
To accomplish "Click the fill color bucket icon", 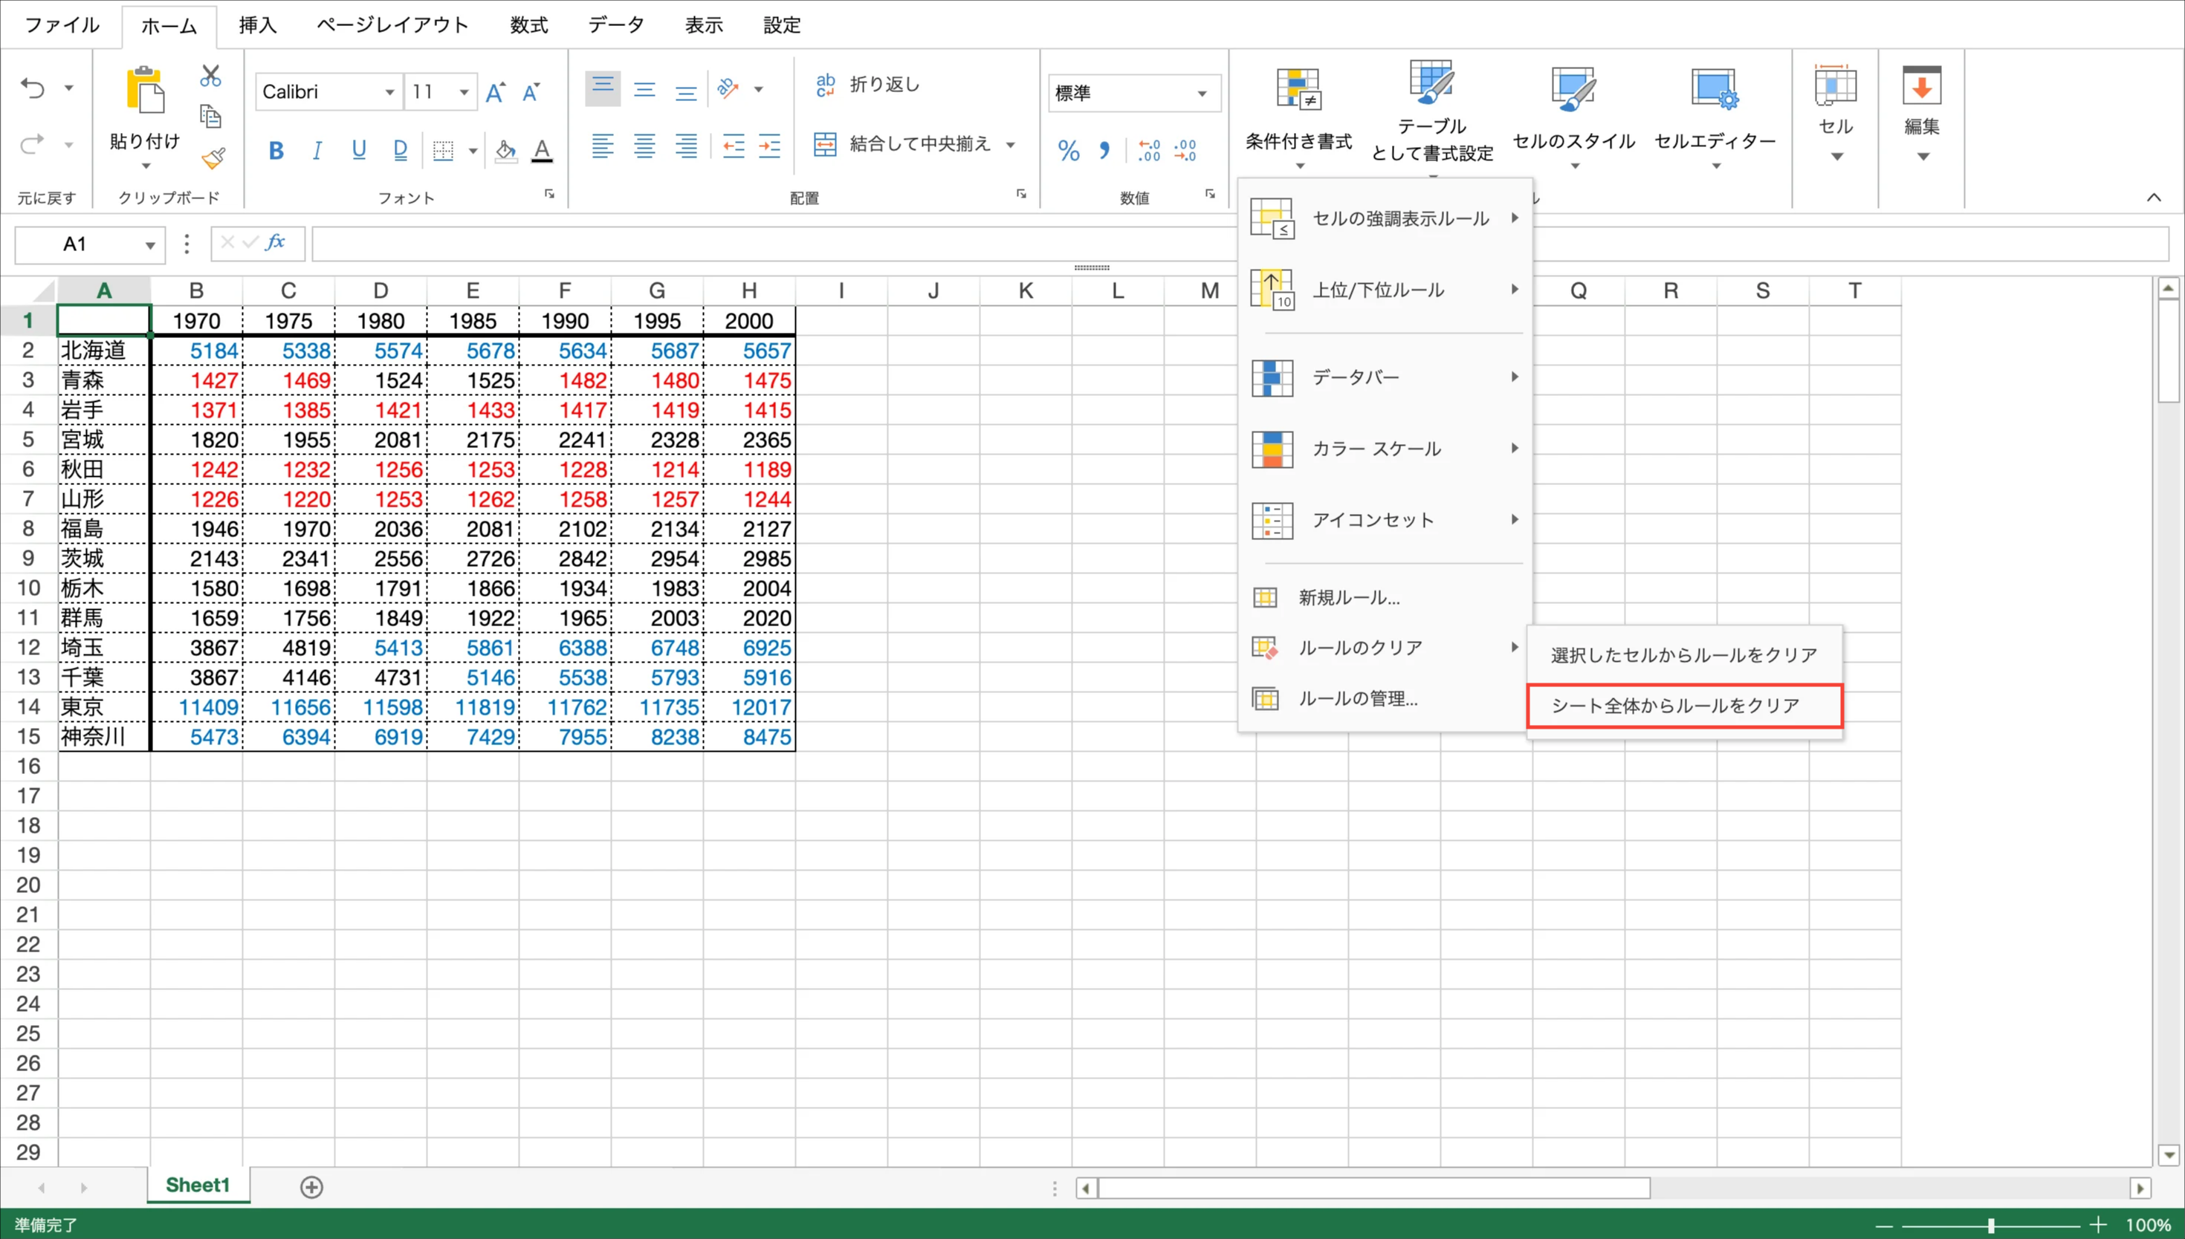I will (505, 152).
